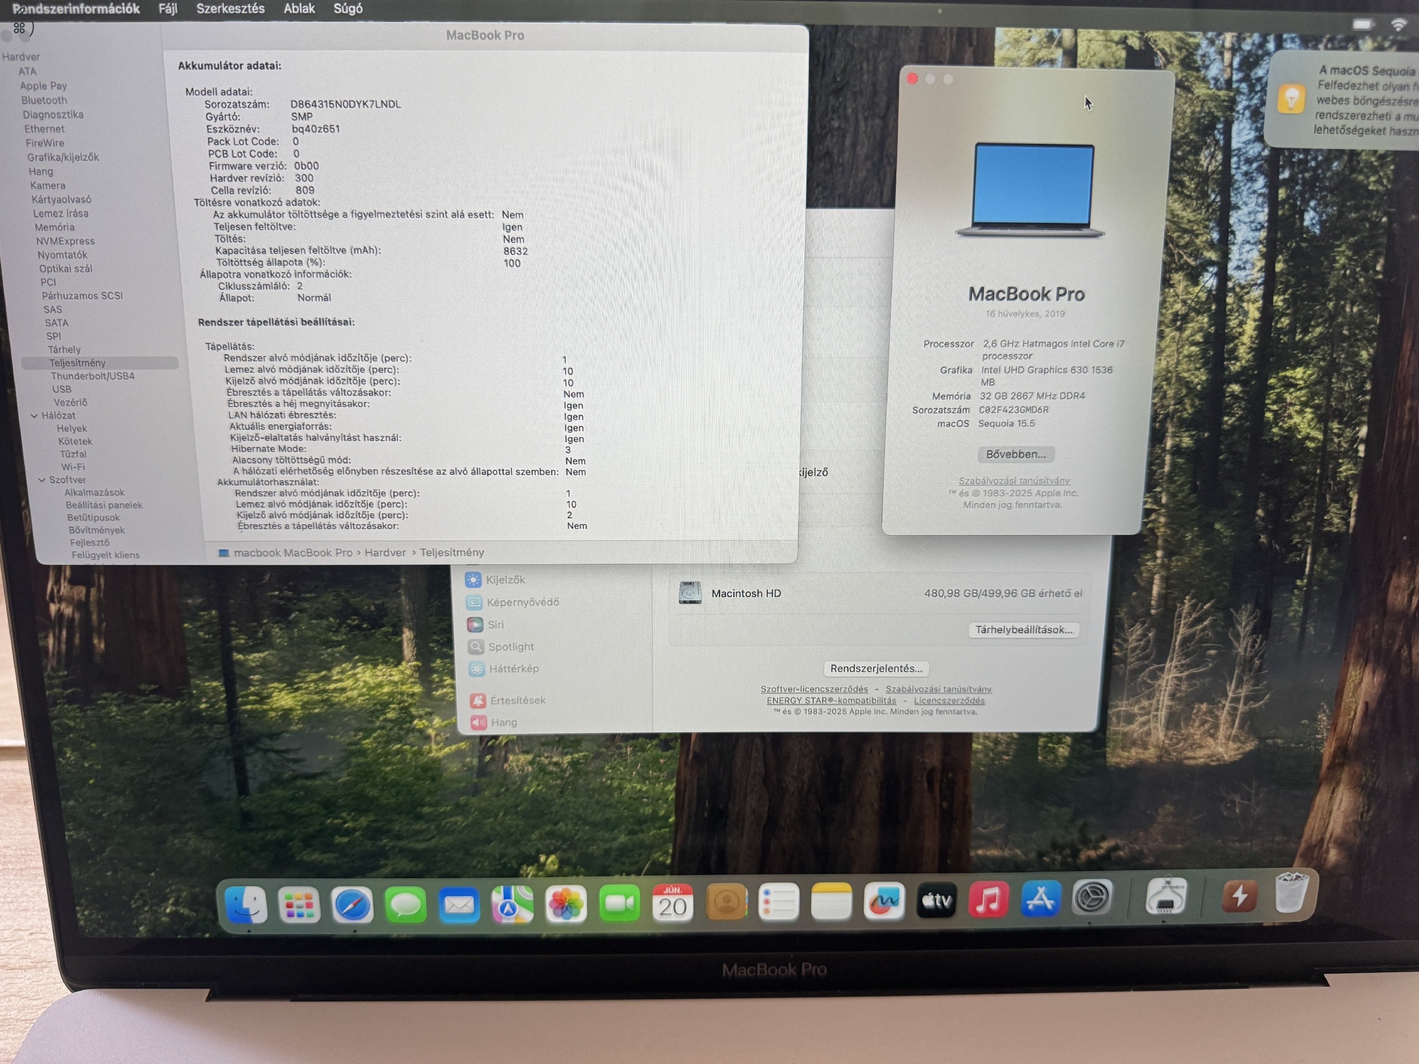Viewport: 1419px width, 1064px height.
Task: Click Hardver in the bottom path bar
Action: [385, 552]
